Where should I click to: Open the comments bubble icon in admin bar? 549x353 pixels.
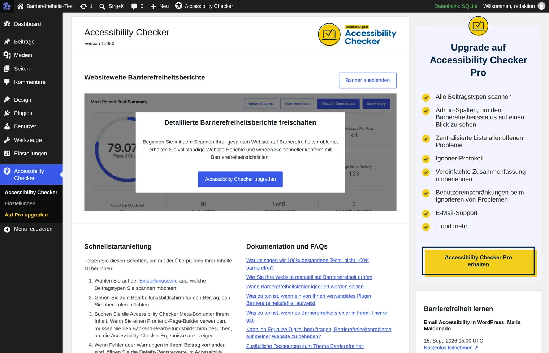point(134,6)
